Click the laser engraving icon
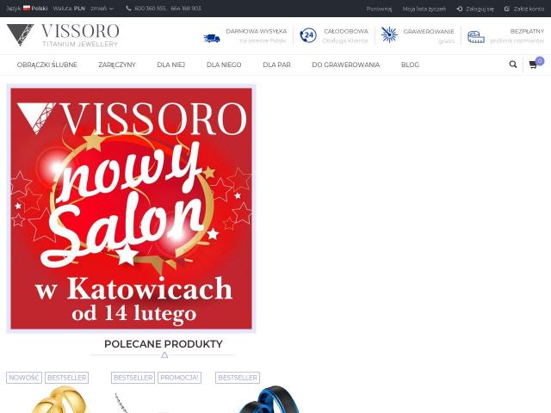551x413 pixels. coord(389,34)
